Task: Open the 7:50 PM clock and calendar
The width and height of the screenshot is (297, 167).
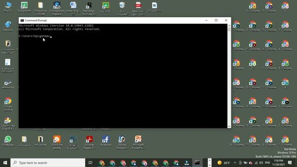Action: [x=278, y=163]
